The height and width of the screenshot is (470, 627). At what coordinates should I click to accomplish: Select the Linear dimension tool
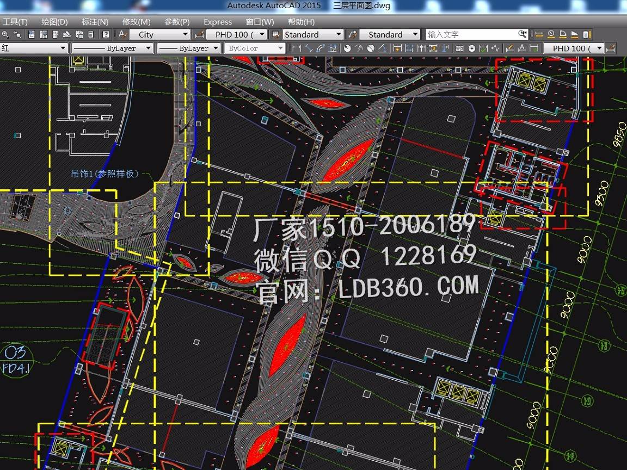[x=297, y=48]
